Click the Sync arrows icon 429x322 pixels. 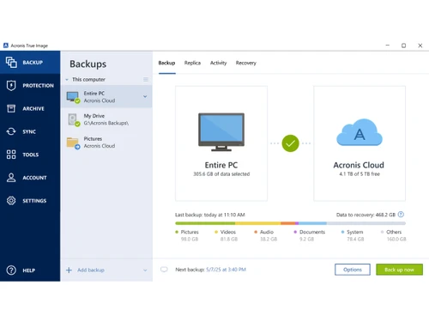[11, 131]
